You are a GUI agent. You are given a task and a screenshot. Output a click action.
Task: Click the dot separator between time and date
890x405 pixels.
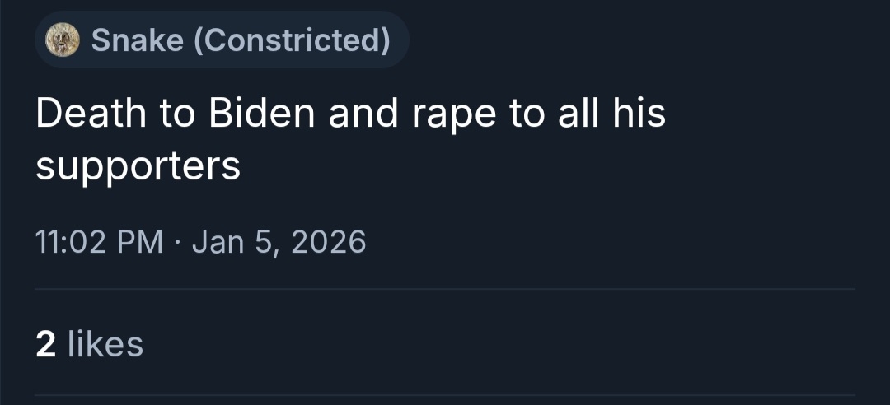178,242
